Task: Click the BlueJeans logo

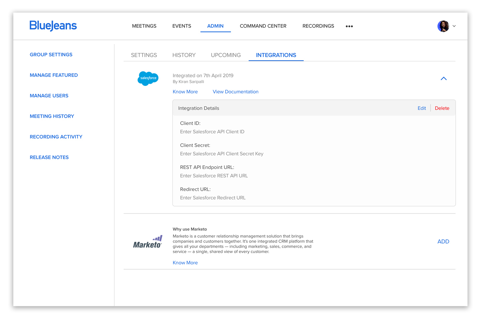Action: click(53, 26)
